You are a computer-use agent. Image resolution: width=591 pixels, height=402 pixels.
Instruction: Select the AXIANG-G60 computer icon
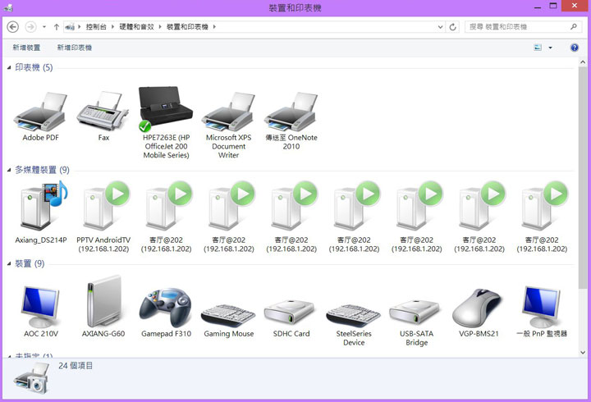coord(103,301)
